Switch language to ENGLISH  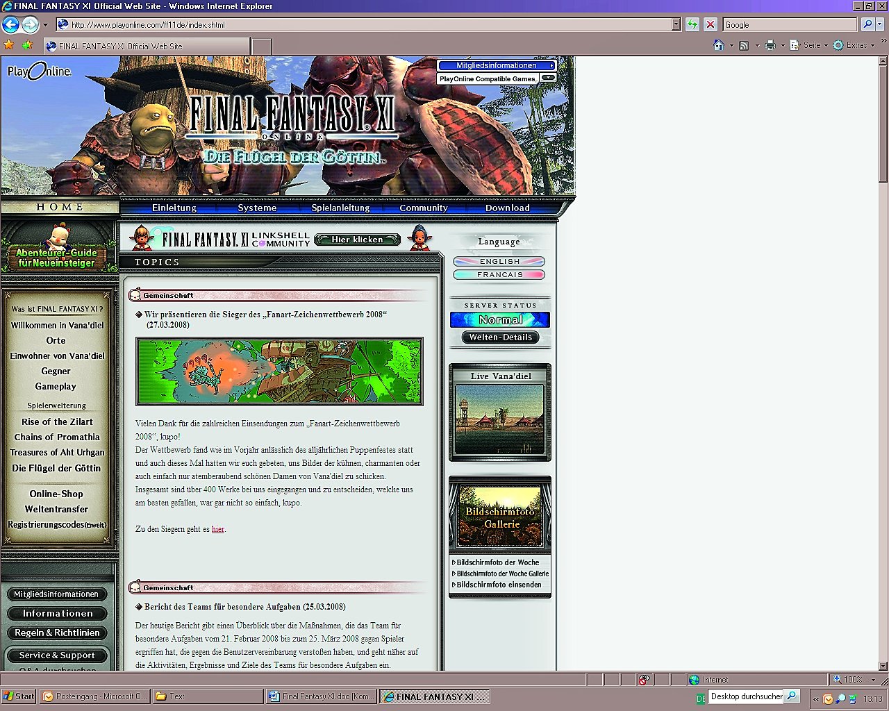(x=499, y=262)
